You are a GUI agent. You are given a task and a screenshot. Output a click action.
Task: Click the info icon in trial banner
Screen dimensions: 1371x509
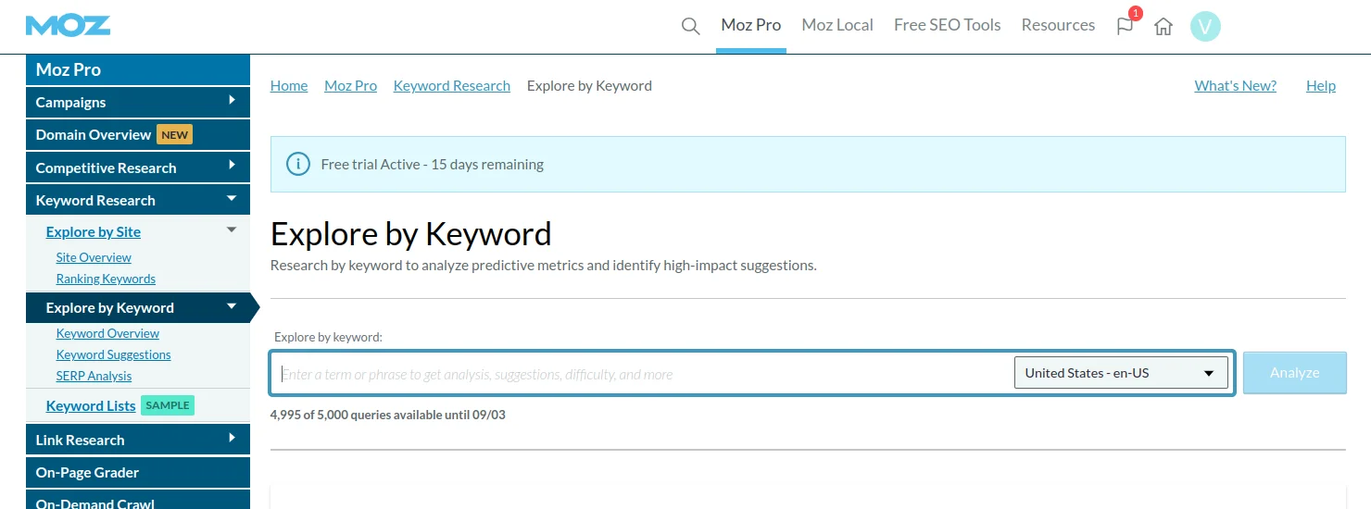[297, 165]
